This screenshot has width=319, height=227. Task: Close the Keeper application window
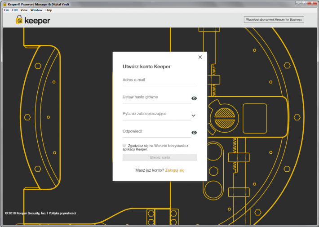pyautogui.click(x=312, y=3)
